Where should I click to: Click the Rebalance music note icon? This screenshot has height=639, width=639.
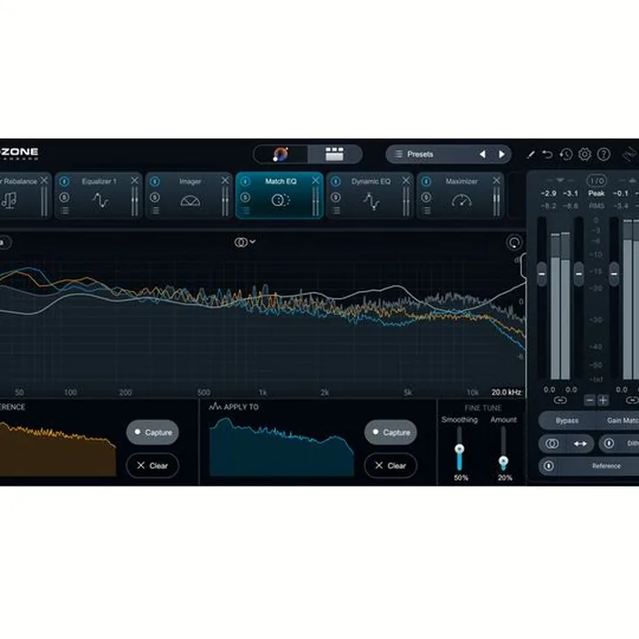pos(9,201)
